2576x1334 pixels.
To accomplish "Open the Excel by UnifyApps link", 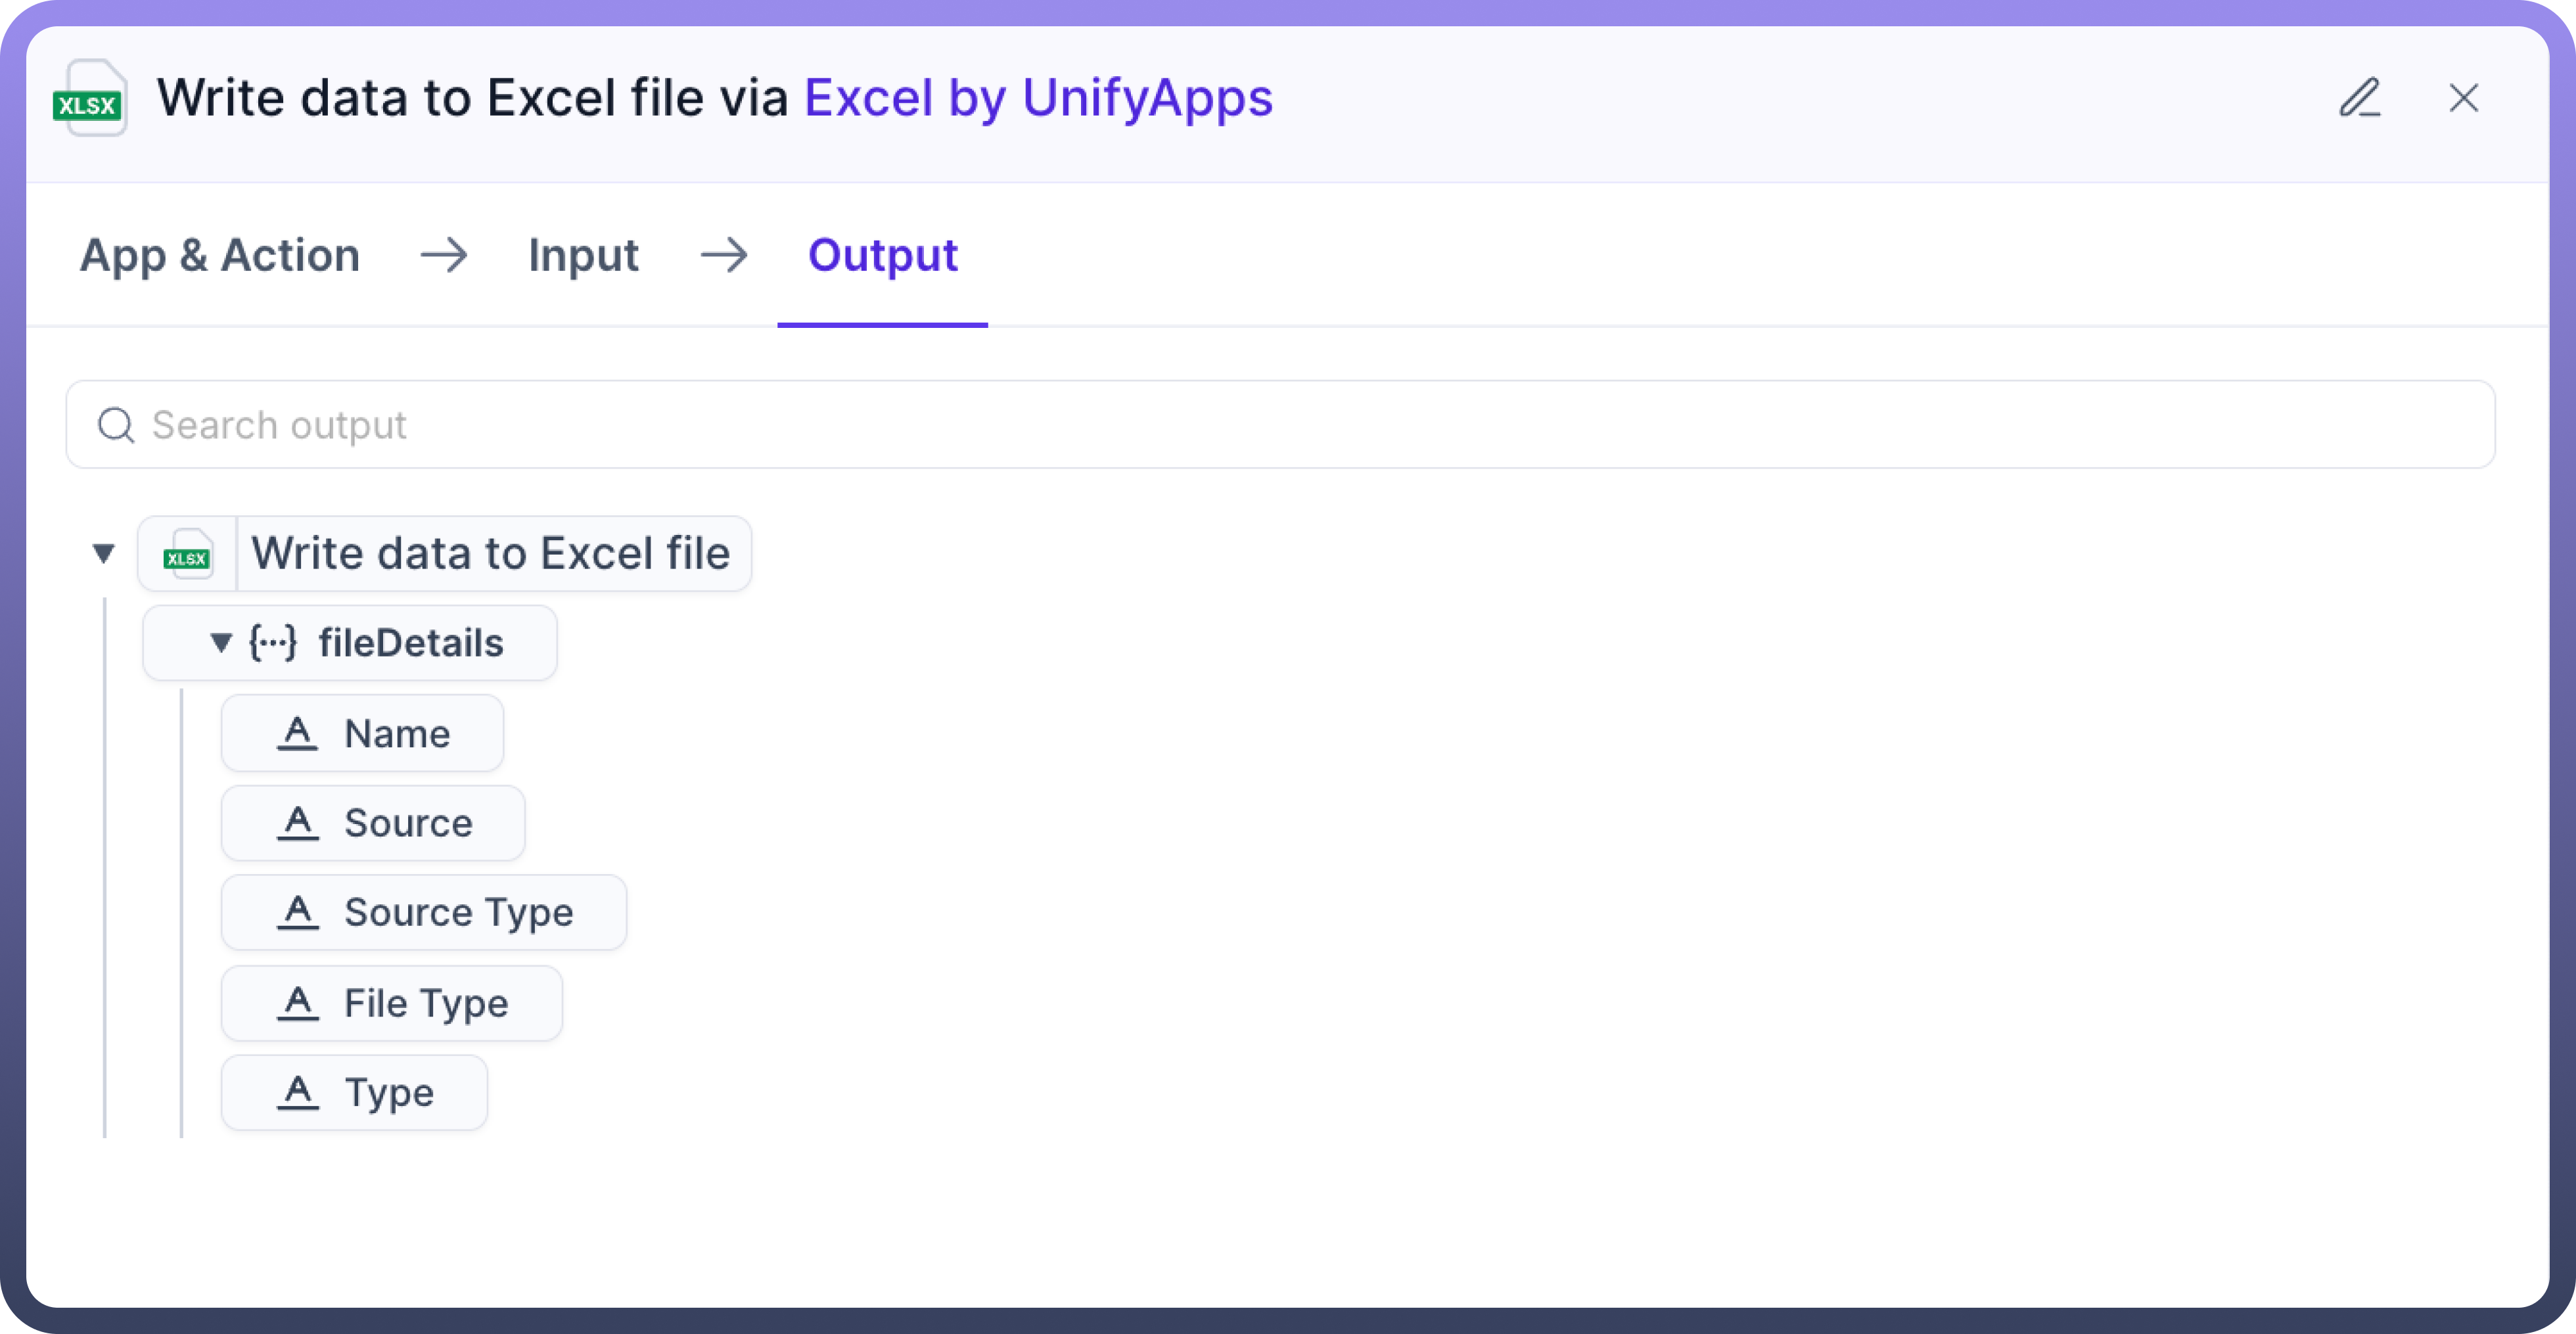I will tap(1038, 98).
